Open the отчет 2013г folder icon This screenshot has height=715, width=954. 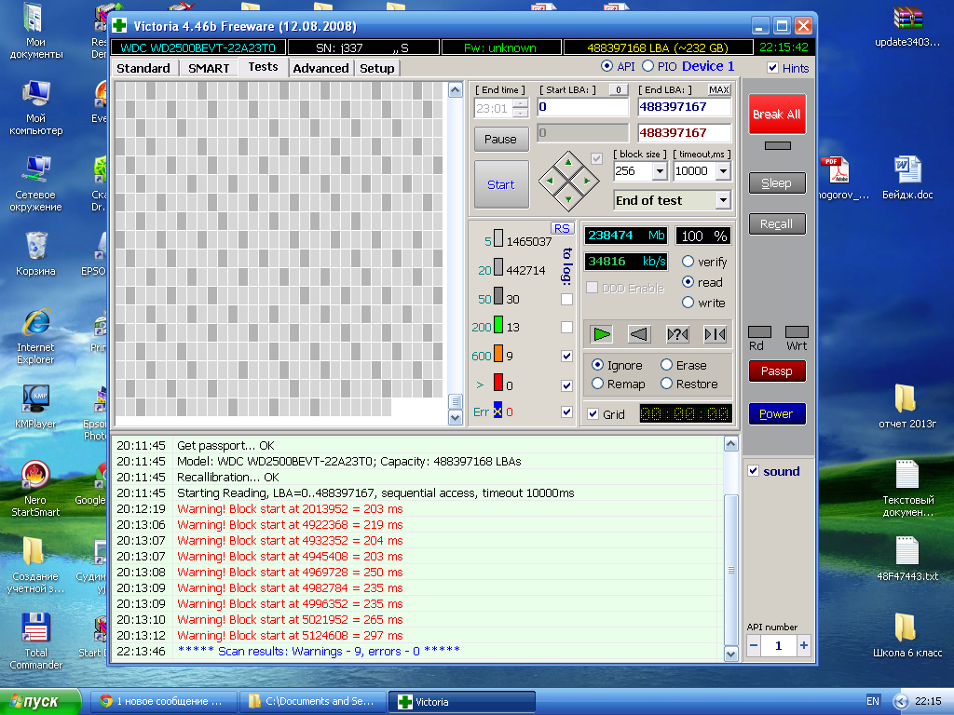coord(907,407)
